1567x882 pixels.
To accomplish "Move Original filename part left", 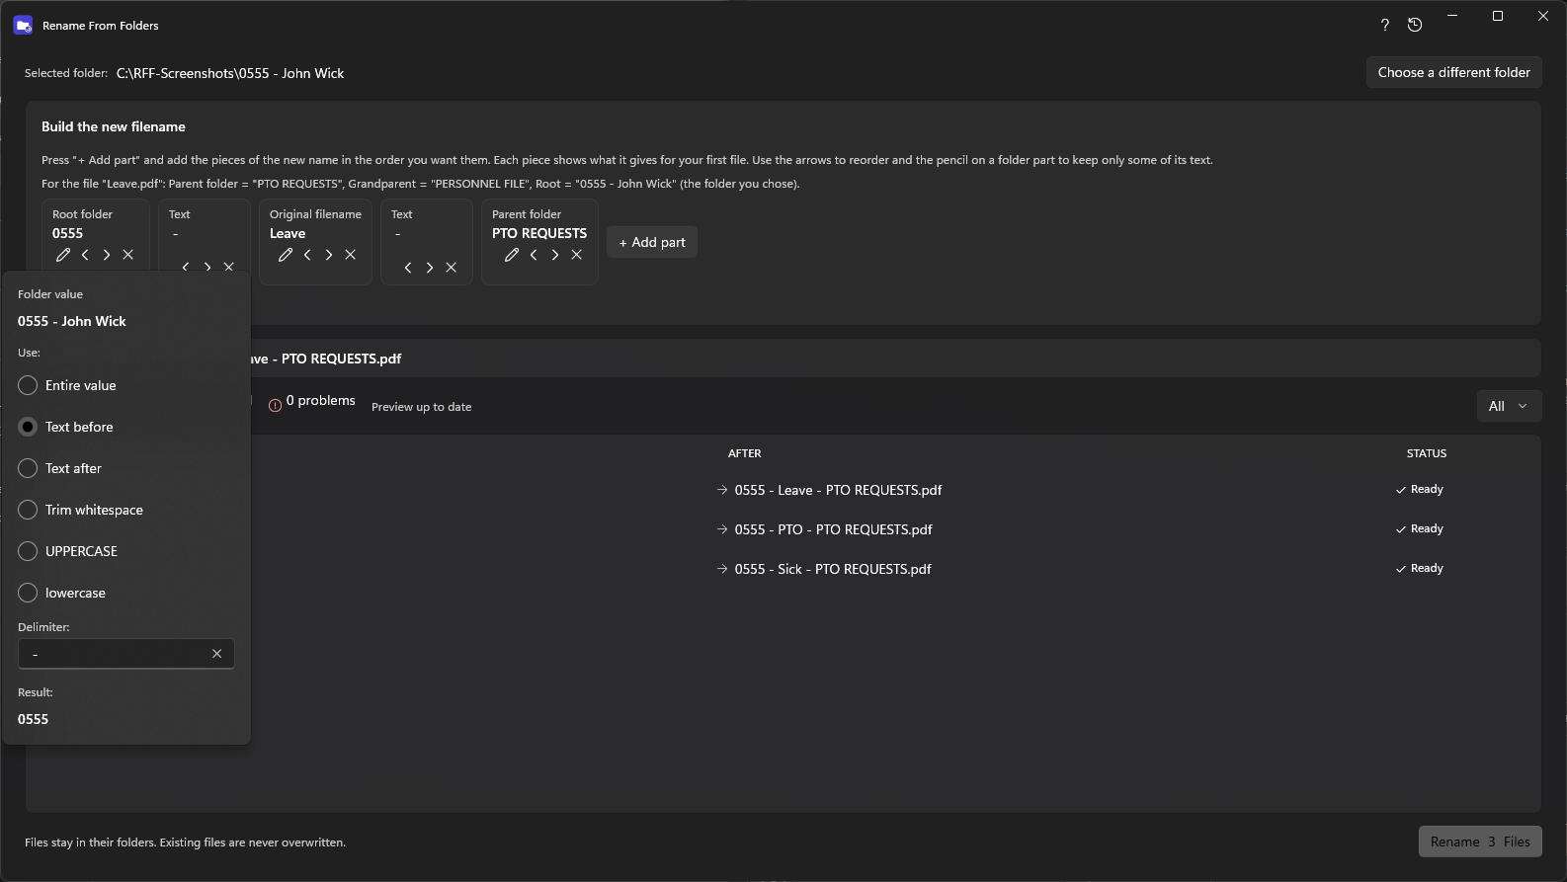I will 307,255.
